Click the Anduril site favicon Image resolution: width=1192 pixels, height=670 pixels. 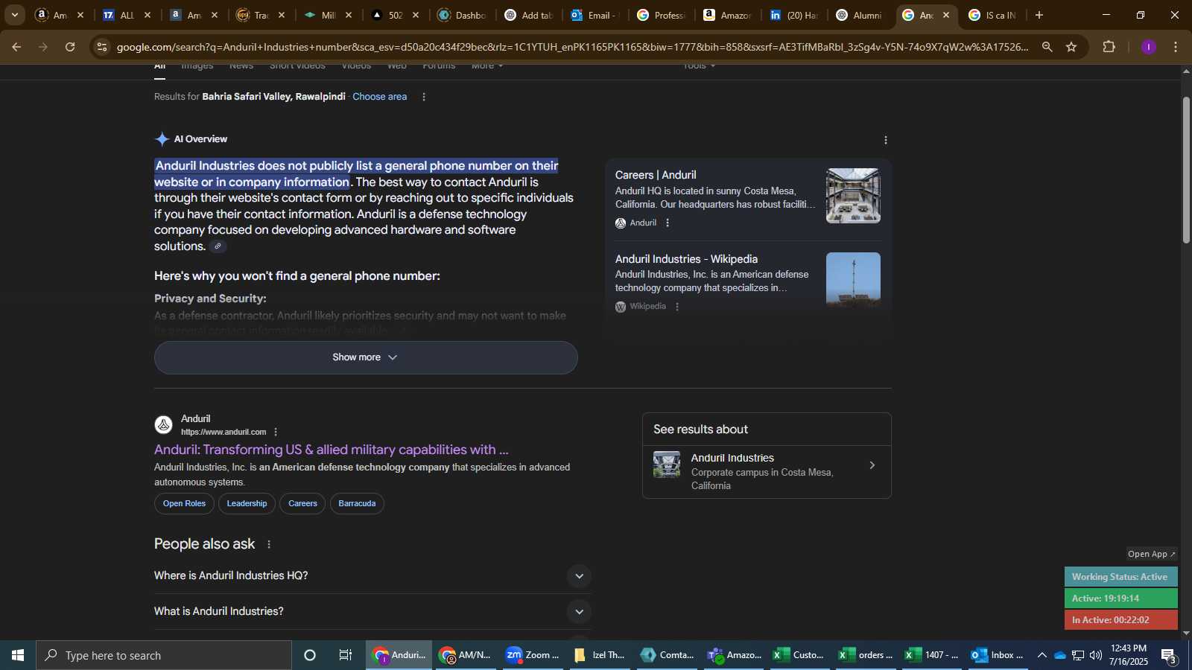click(164, 425)
